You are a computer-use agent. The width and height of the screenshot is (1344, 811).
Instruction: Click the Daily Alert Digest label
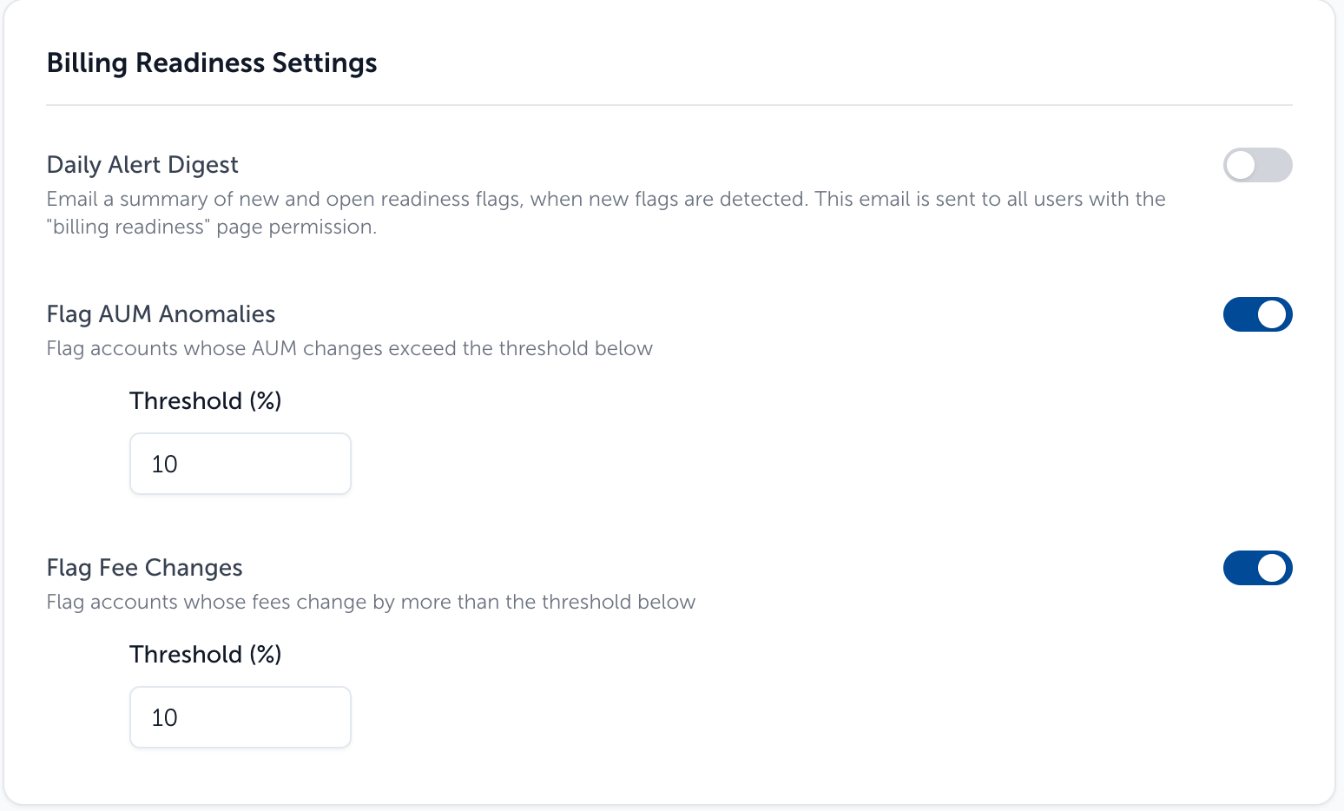tap(142, 165)
